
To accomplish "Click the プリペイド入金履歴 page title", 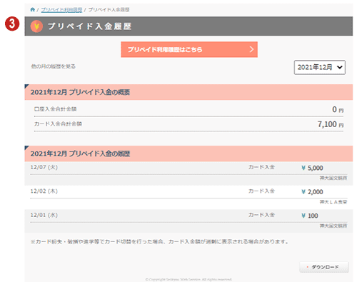I will [x=90, y=26].
